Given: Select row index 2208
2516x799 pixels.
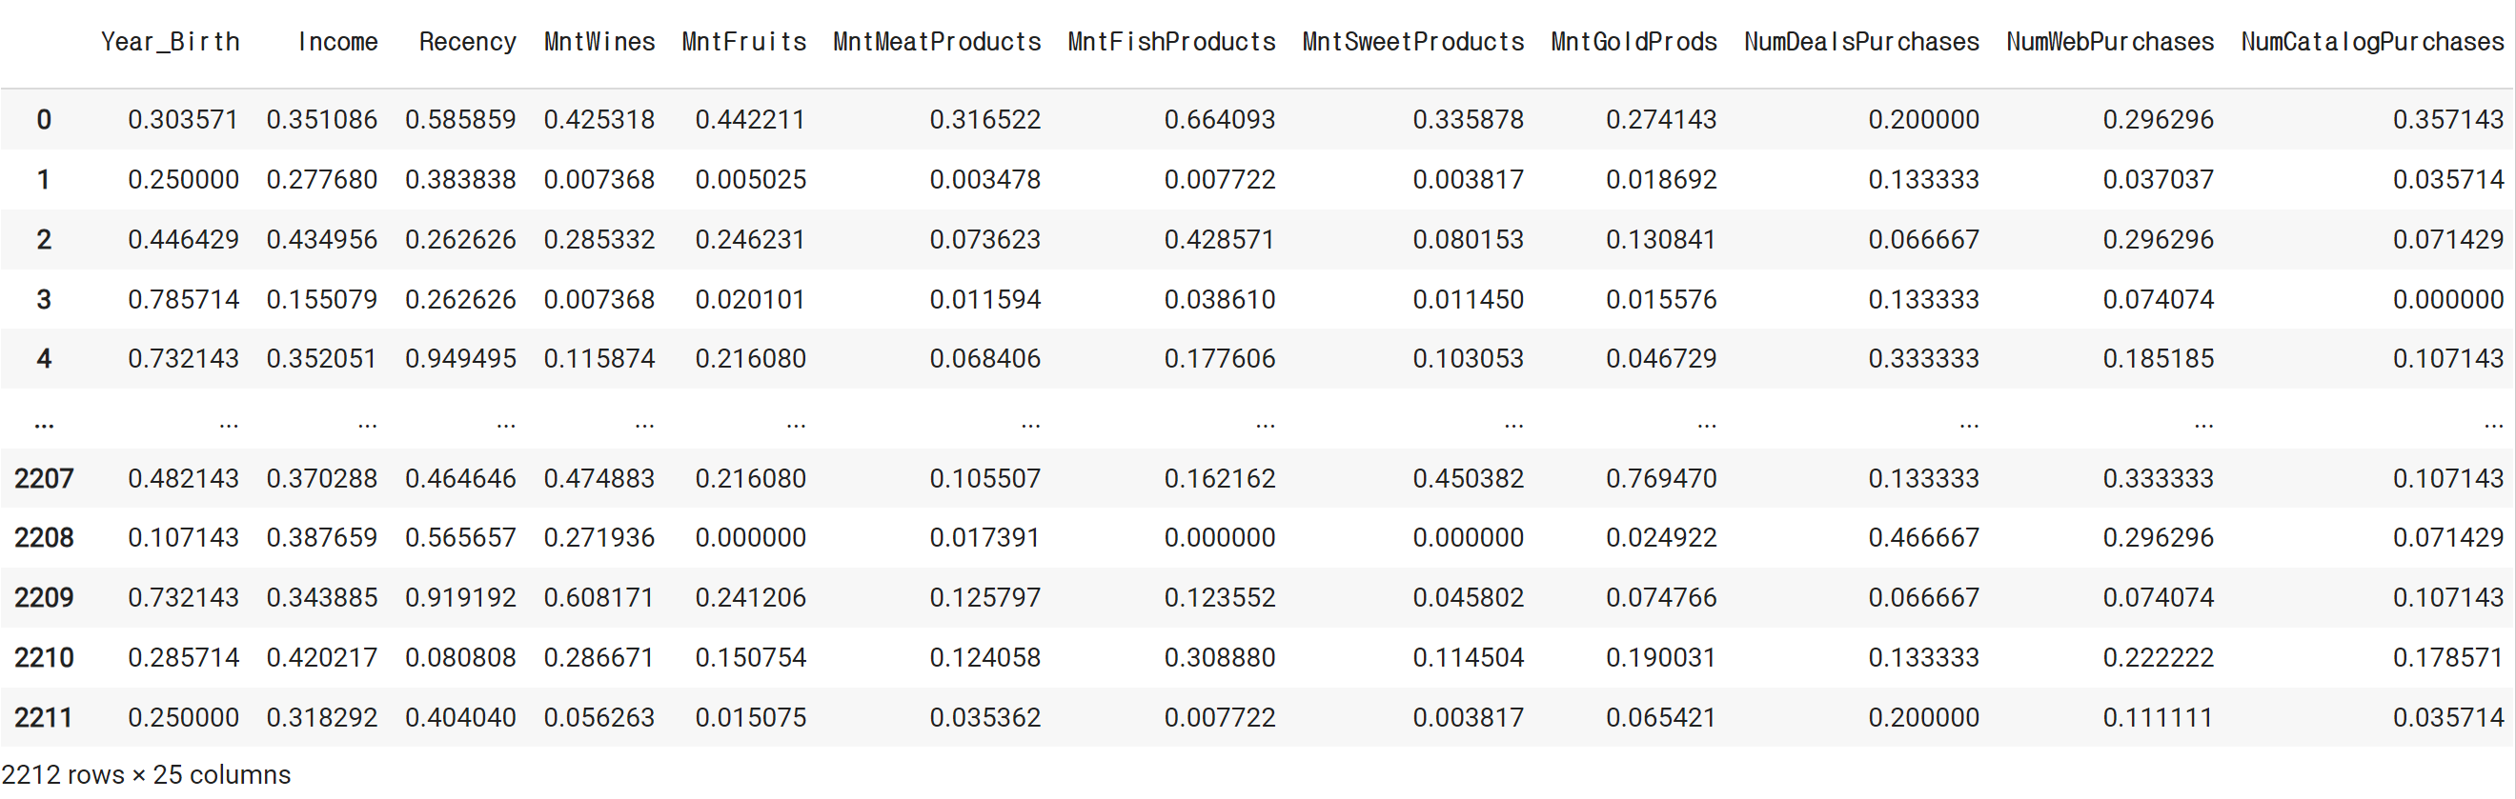Looking at the screenshot, I should [x=44, y=537].
